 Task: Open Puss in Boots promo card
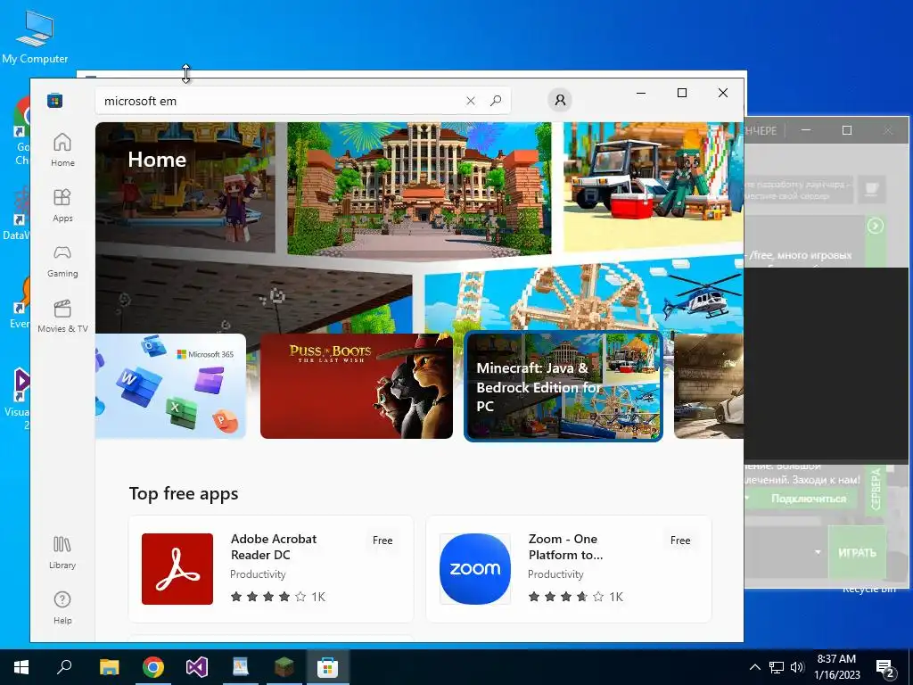pyautogui.click(x=357, y=385)
